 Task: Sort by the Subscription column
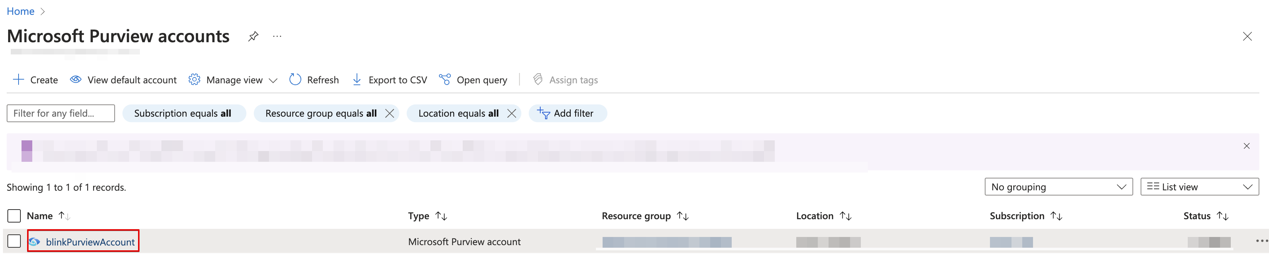(1026, 216)
